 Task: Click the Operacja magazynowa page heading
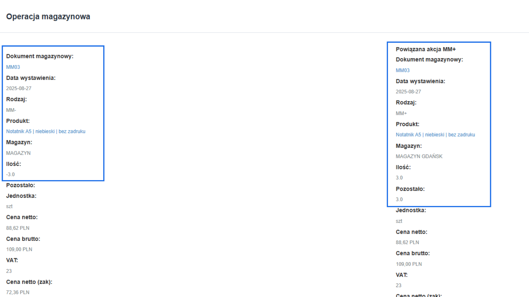tap(48, 16)
